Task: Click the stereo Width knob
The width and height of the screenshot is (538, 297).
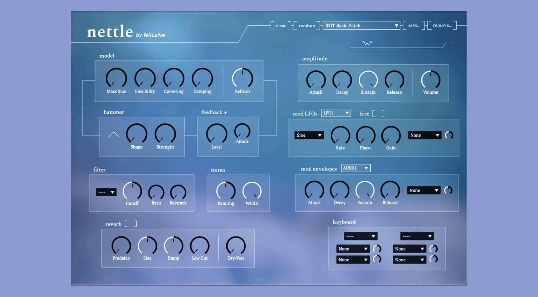Action: [x=252, y=191]
